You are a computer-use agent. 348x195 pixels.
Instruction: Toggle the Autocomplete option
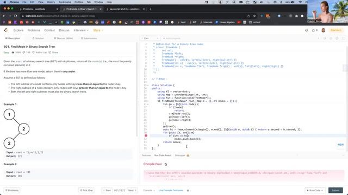pyautogui.click(x=172, y=38)
